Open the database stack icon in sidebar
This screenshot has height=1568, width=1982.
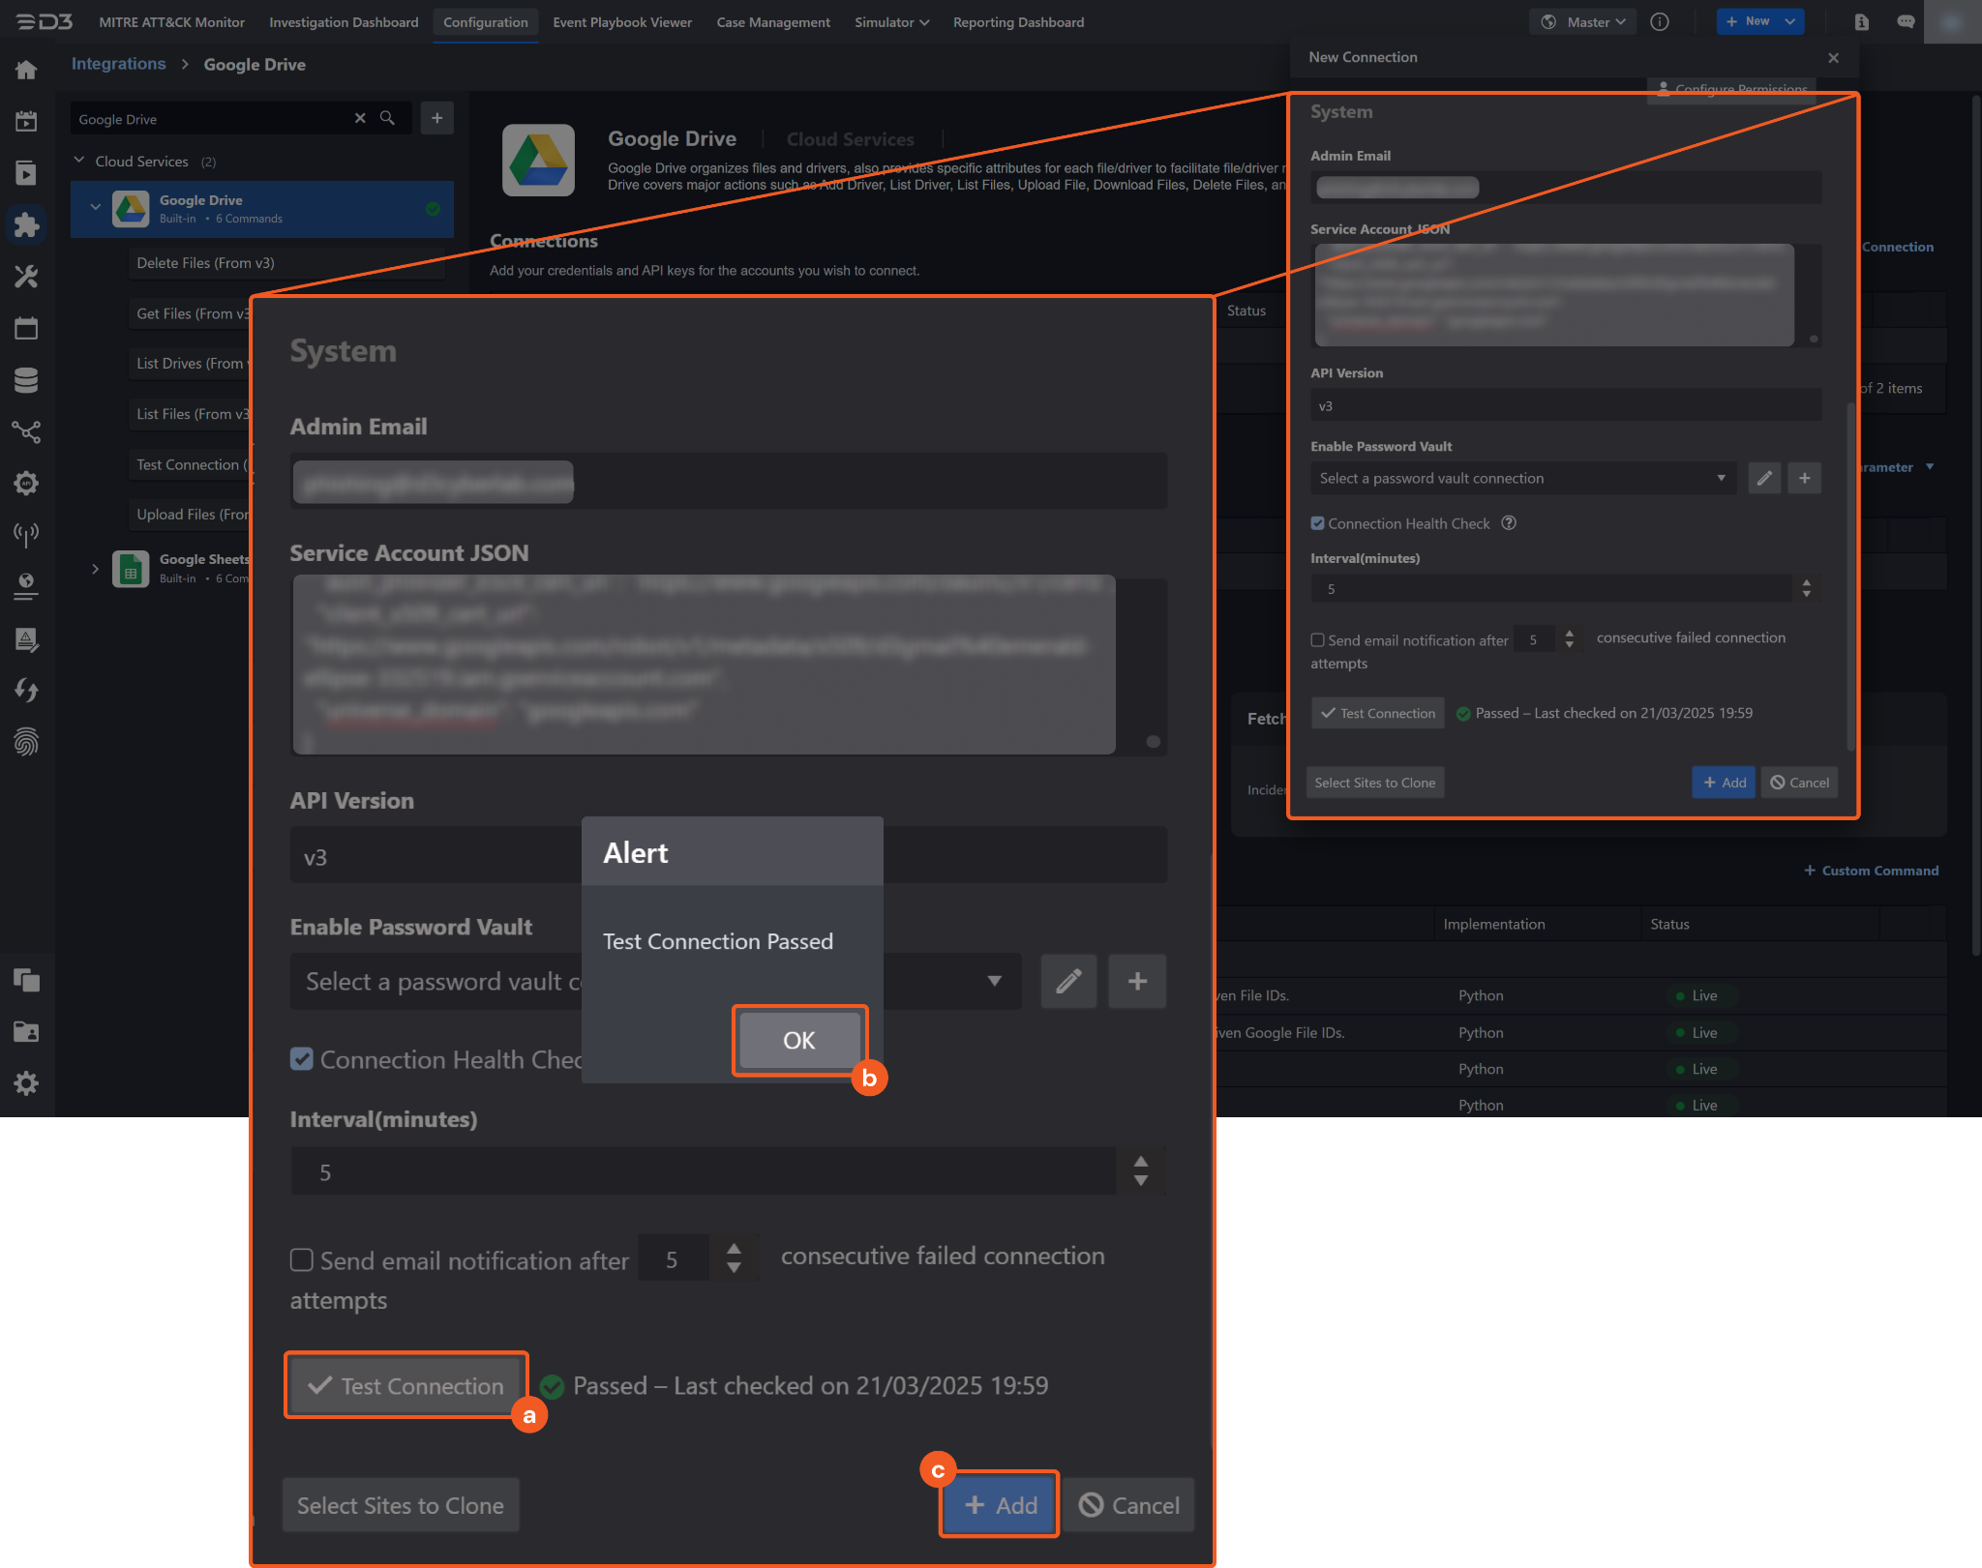click(x=26, y=380)
